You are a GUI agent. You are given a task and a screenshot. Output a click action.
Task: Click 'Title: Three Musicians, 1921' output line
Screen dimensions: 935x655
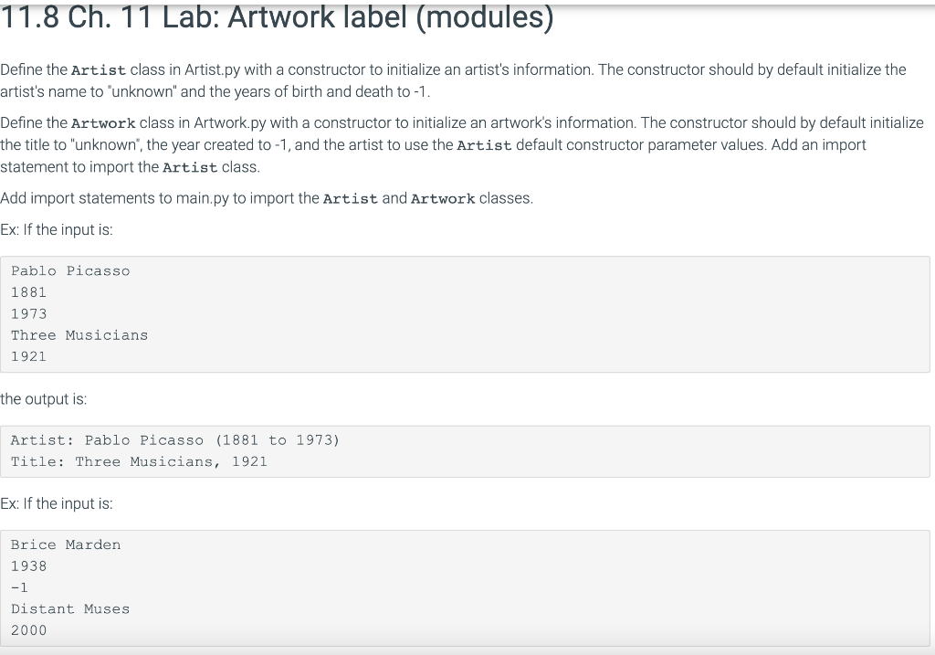(x=139, y=461)
